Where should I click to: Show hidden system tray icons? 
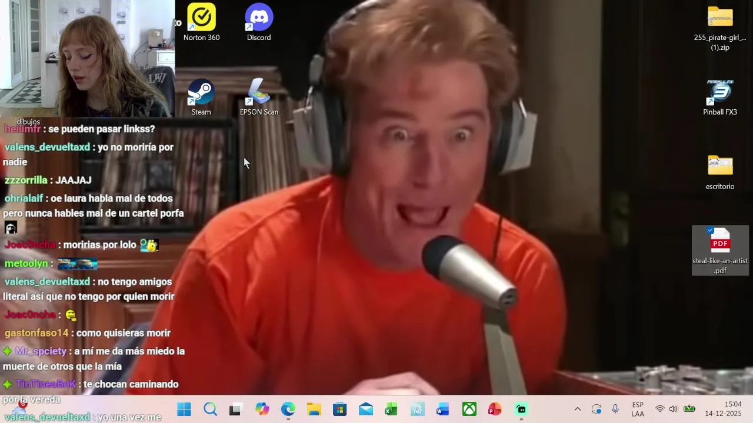[x=577, y=409]
